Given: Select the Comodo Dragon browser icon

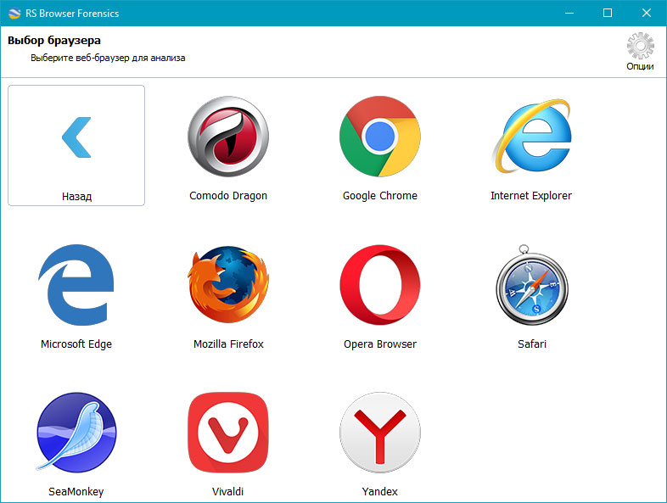Looking at the screenshot, I should coord(228,136).
